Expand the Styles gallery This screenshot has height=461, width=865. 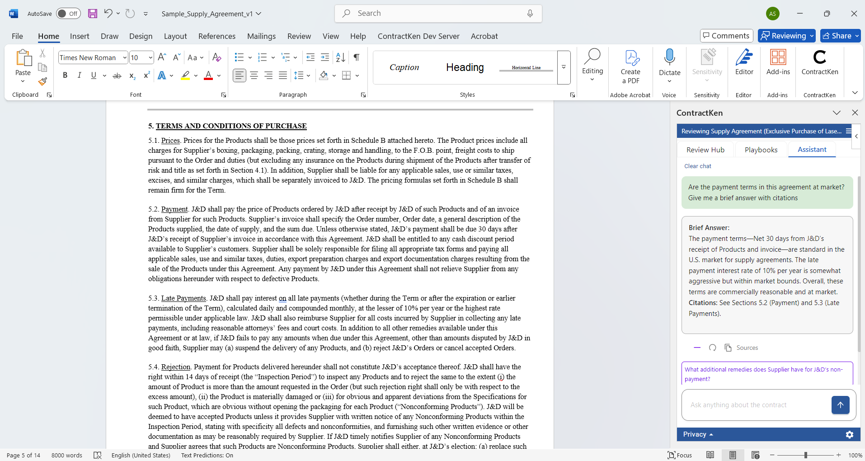[564, 67]
